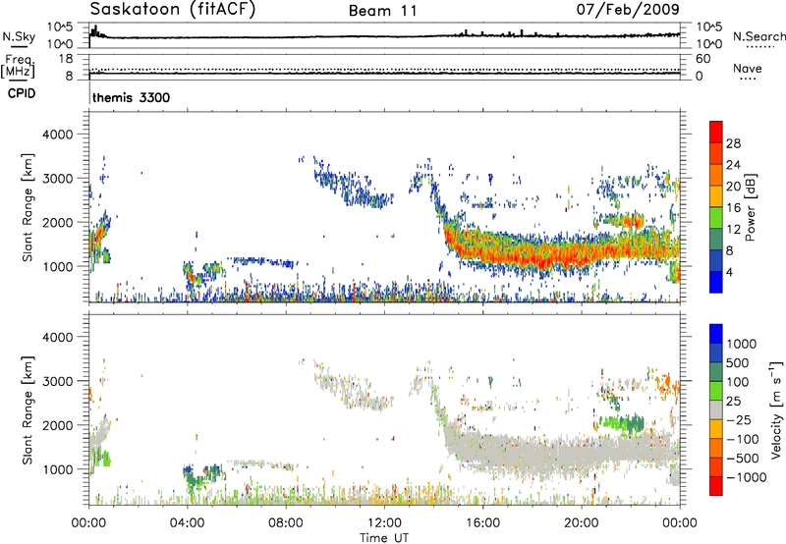Click the "CPID" row label
786x544 pixels.
point(22,93)
